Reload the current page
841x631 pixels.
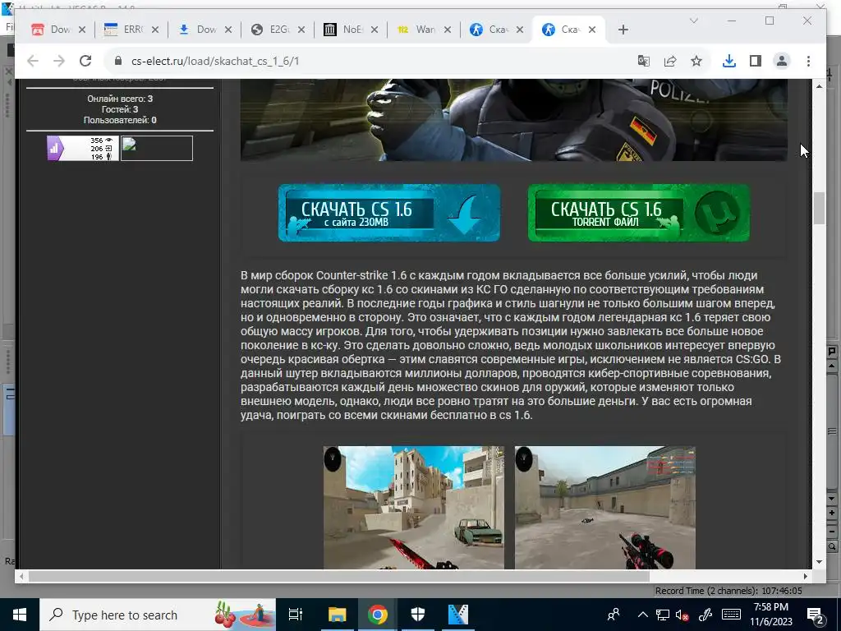point(85,61)
